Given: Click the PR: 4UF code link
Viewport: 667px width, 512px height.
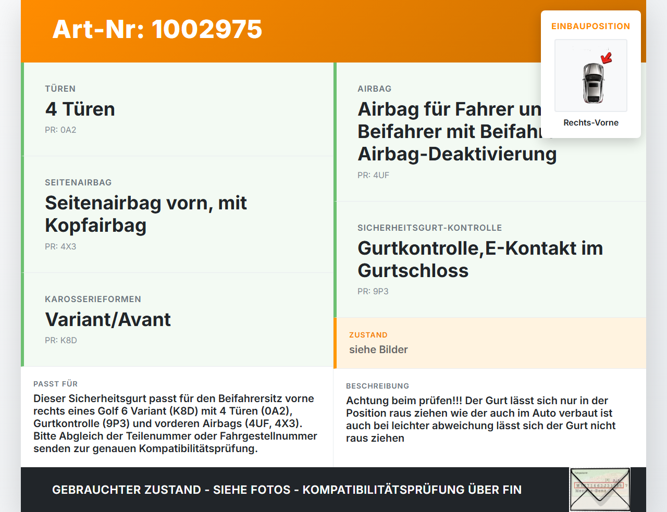Looking at the screenshot, I should [373, 175].
